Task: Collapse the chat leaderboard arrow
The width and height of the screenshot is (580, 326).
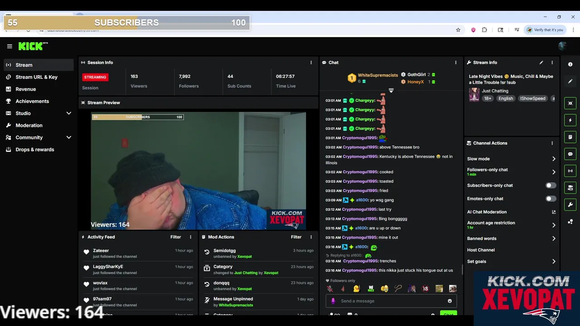Action: [391, 91]
